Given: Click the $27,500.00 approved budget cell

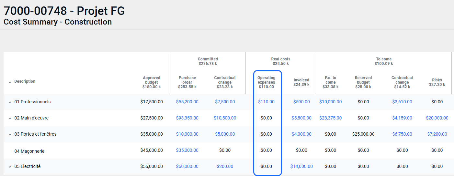Looking at the screenshot, I should click(x=152, y=118).
